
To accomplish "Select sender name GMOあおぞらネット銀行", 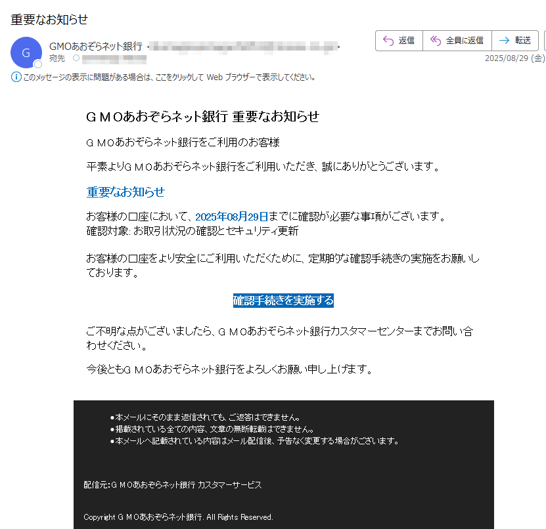I will 96,46.
